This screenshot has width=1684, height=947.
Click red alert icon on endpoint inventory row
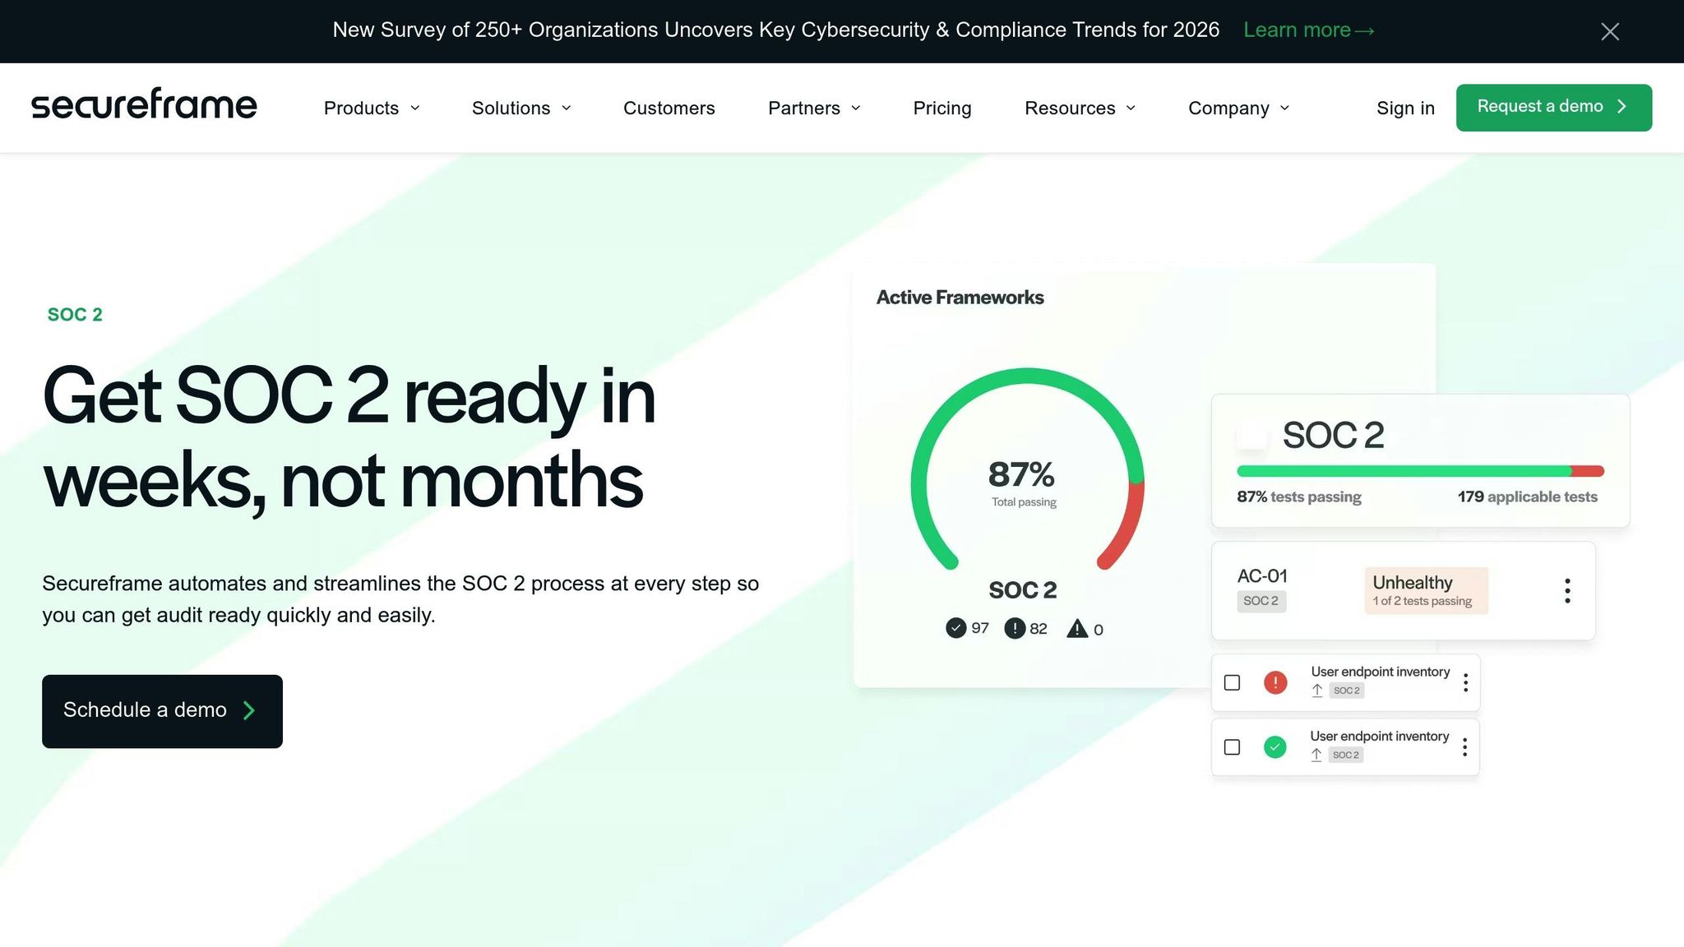point(1275,682)
